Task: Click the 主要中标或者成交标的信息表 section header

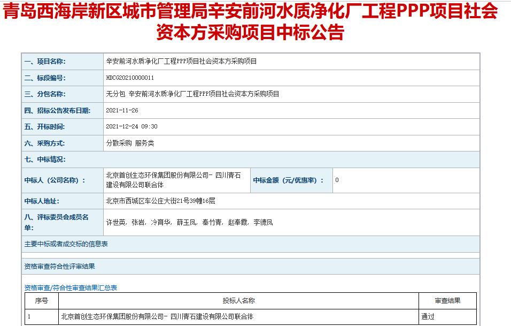Action: [66, 244]
